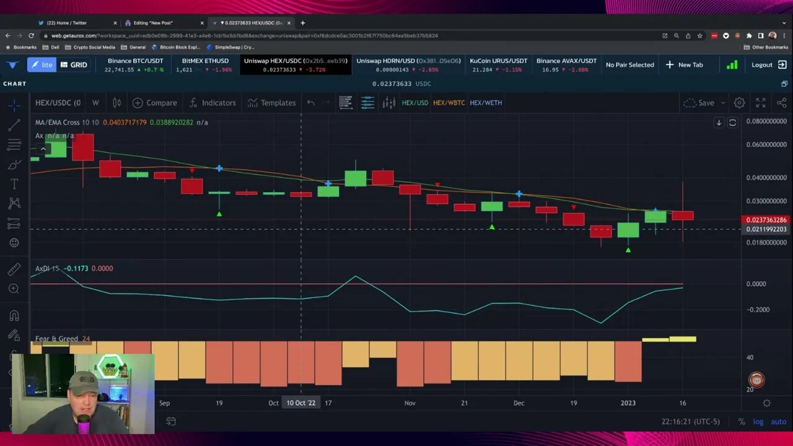Click the candles bar-chart toolbar icon
793x446 pixels.
coord(388,103)
